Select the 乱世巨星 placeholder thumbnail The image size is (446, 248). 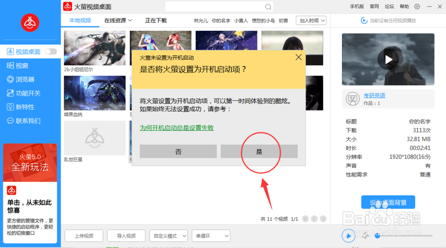coord(95,138)
